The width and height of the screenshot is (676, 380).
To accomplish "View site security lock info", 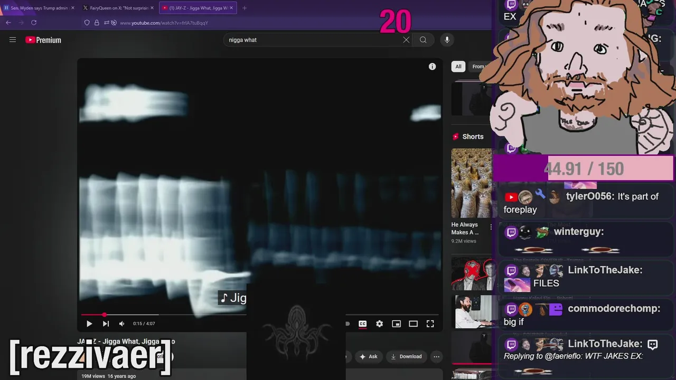I will [97, 23].
